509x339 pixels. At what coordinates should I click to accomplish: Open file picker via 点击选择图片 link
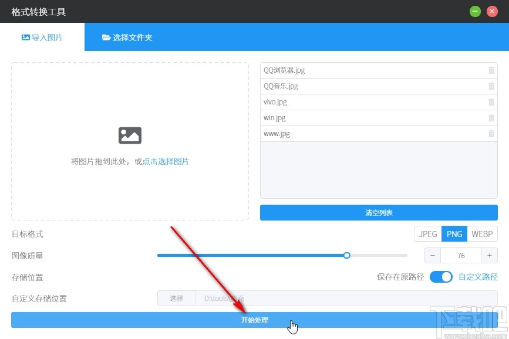166,161
